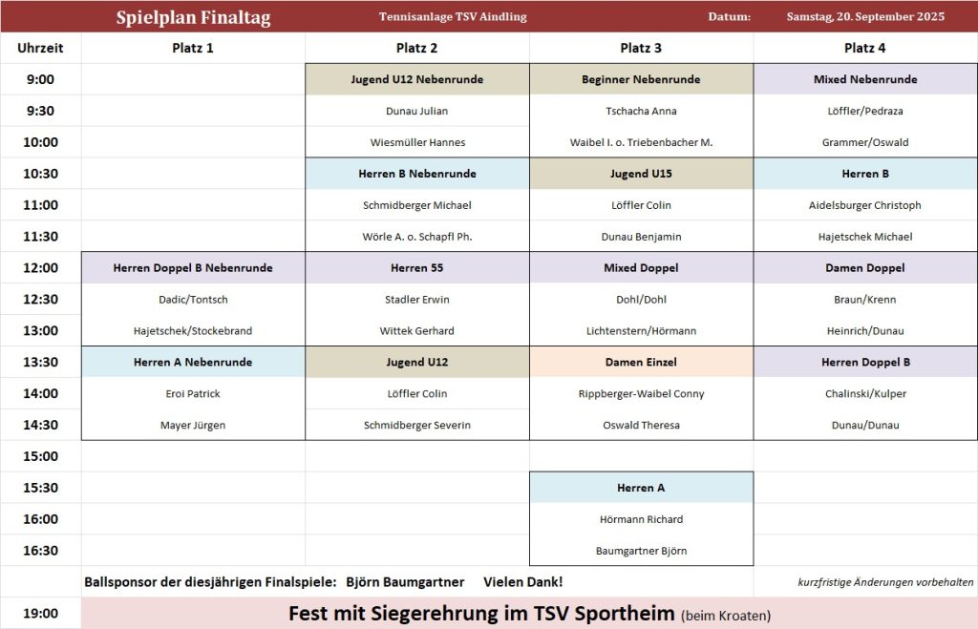This screenshot has width=978, height=629.
Task: Click the Damen Einzel header cell
Action: point(641,363)
